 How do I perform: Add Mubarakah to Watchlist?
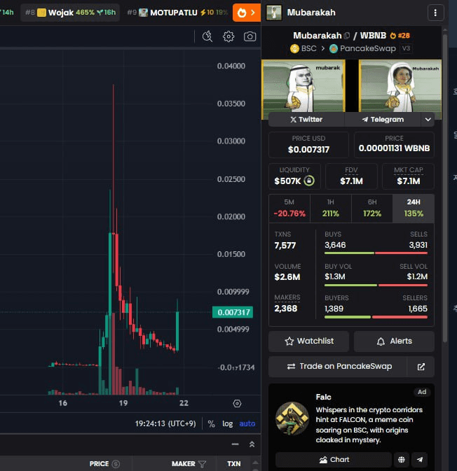click(308, 341)
